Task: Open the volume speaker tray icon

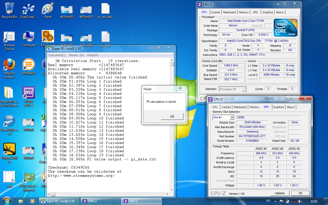Action: click(300, 201)
